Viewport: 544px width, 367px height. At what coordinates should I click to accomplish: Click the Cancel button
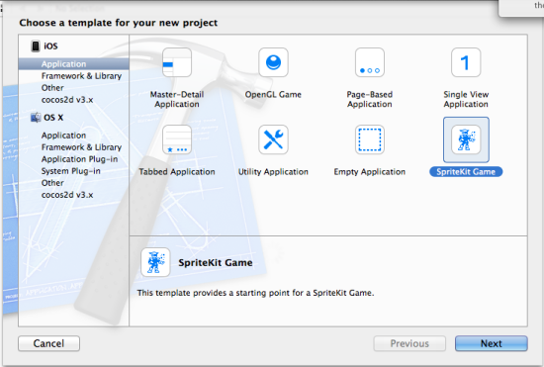click(48, 343)
